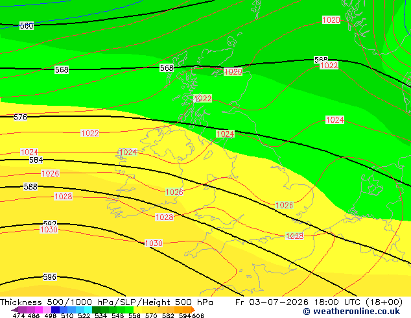
Task: Click the legend value '546'
Action: pos(118,315)
